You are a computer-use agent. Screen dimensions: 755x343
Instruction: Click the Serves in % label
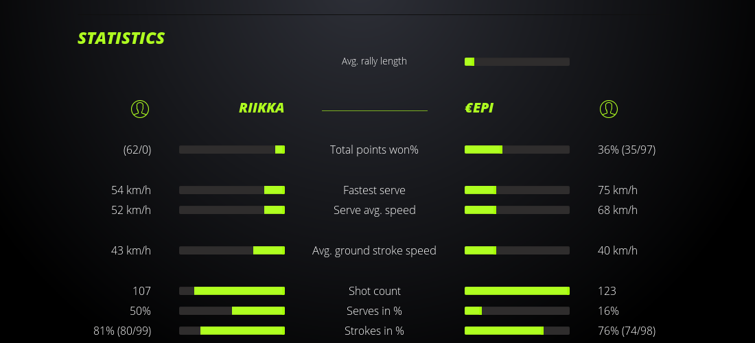pos(374,311)
